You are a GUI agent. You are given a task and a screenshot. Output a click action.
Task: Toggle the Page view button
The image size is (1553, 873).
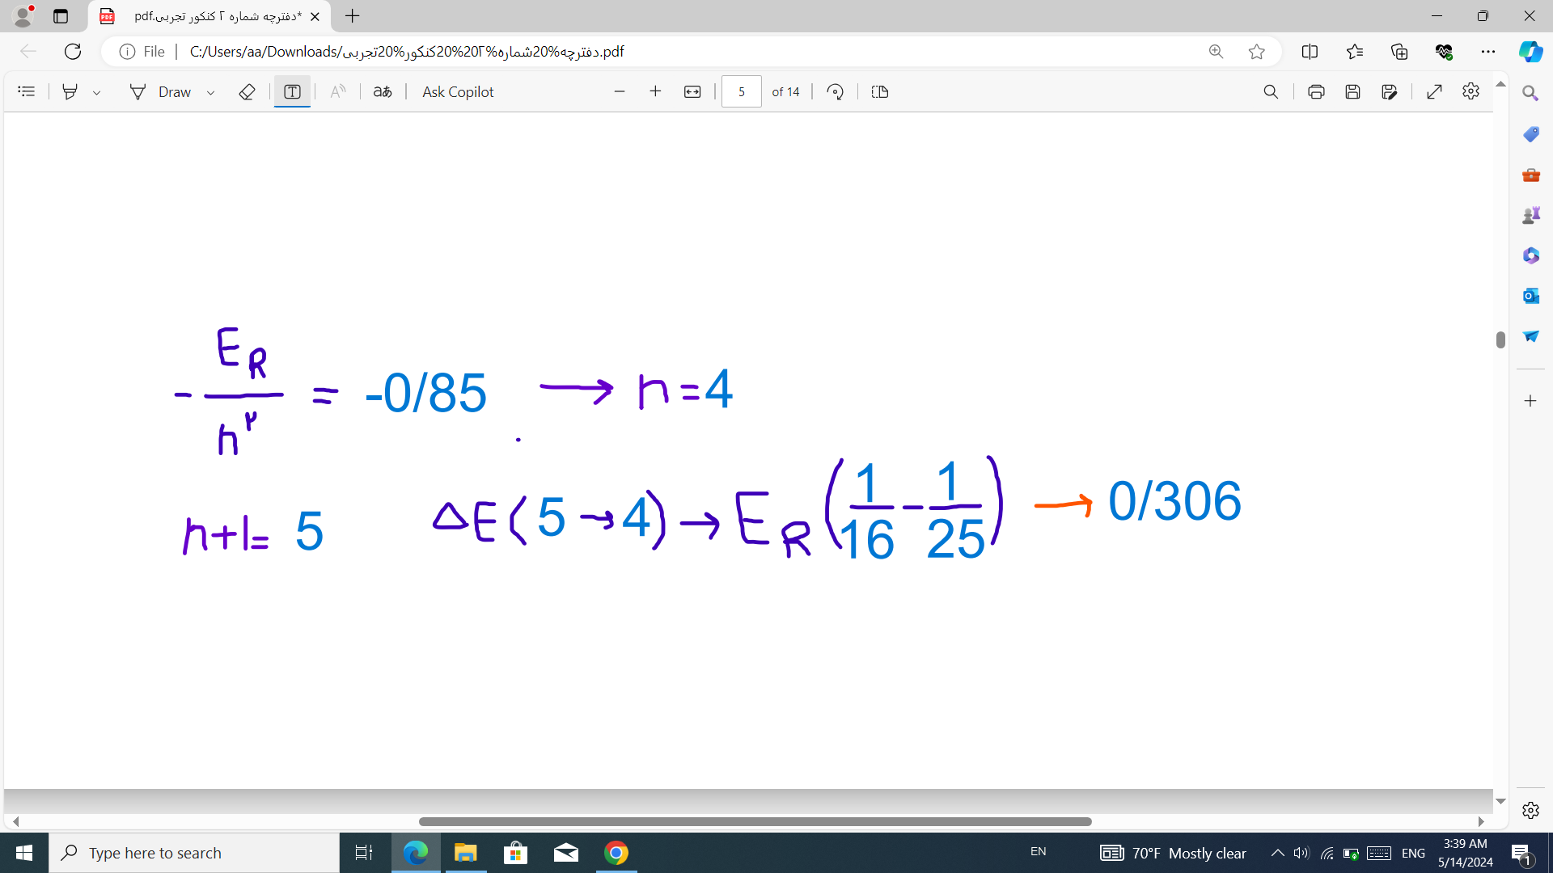(x=880, y=92)
